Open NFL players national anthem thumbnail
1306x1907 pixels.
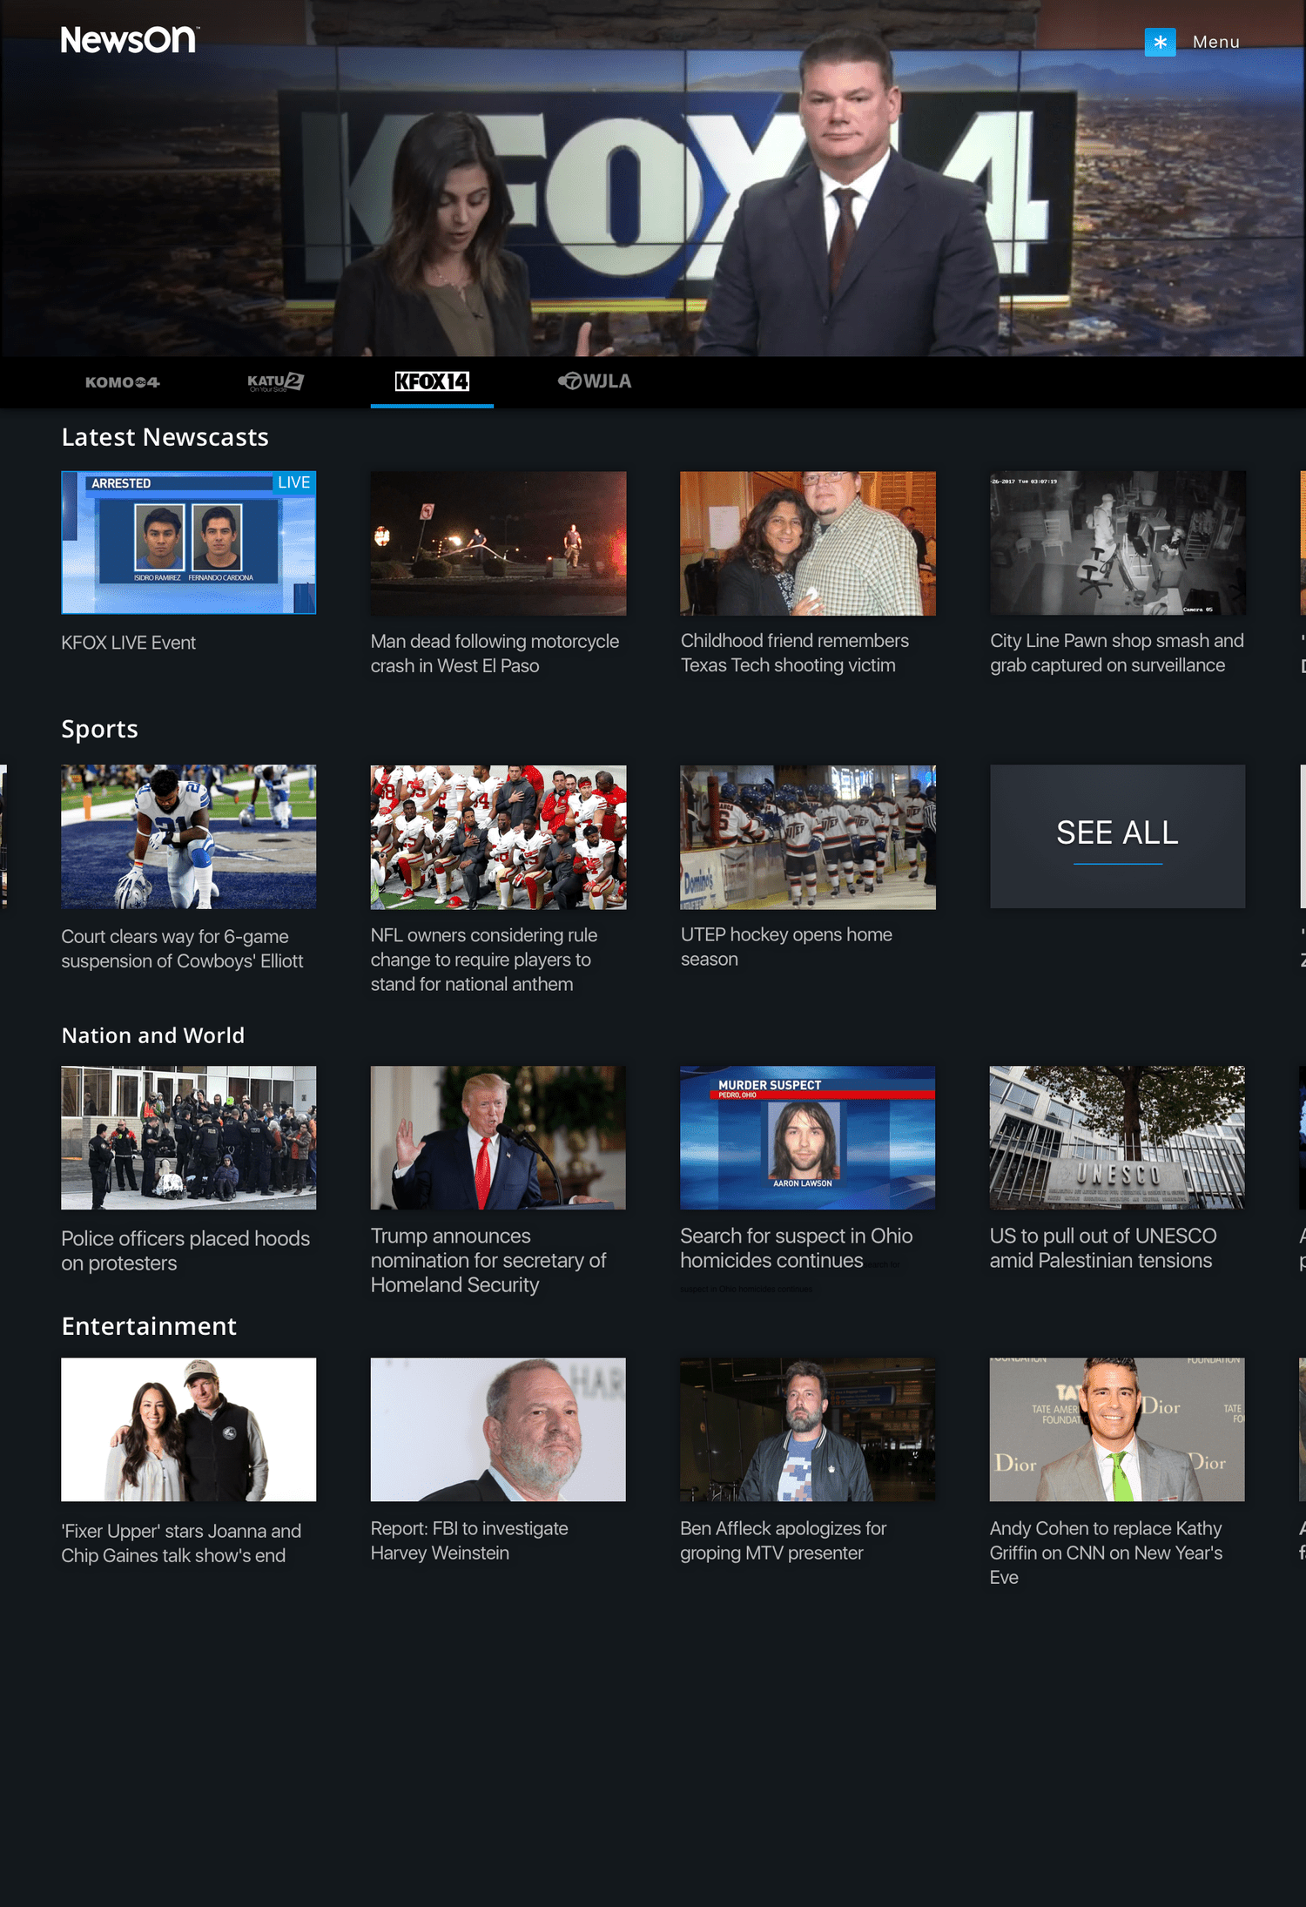pos(498,837)
